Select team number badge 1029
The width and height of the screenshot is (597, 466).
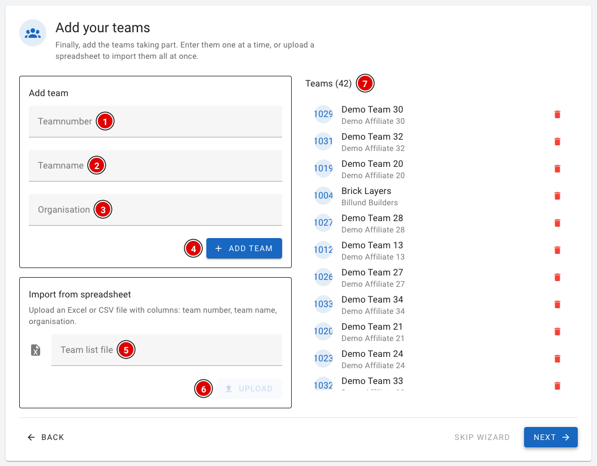click(323, 114)
